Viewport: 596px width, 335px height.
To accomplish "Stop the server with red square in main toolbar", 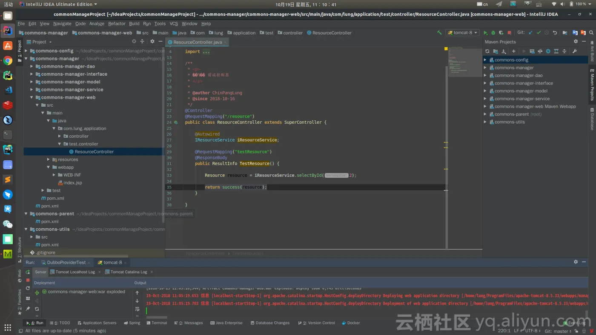I will pyautogui.click(x=509, y=33).
